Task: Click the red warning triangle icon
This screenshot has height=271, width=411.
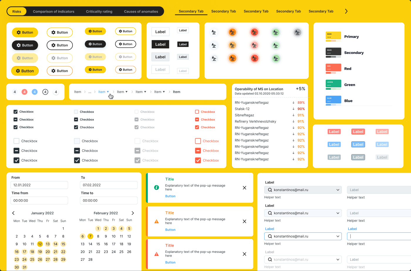Action: [156, 254]
